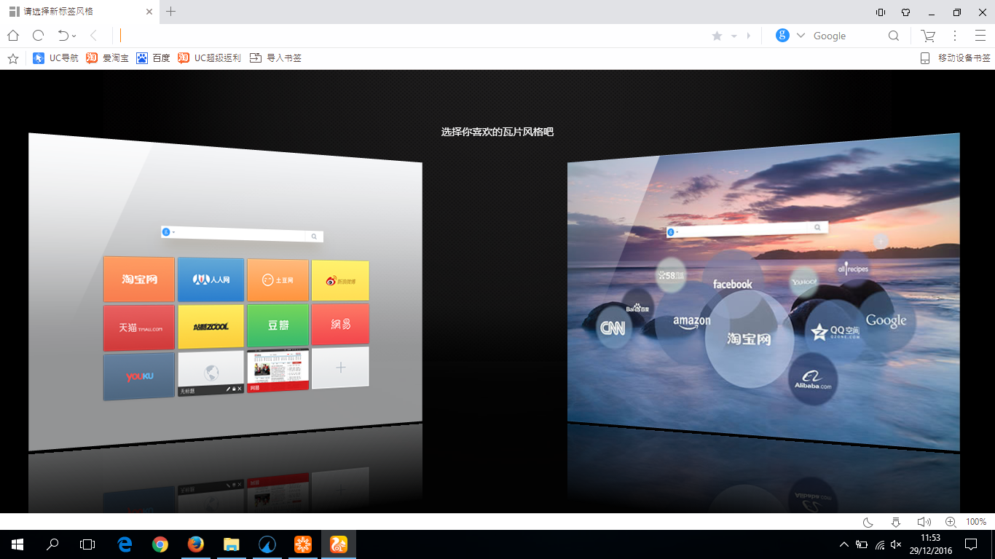Open the vertical three-dot toolbar options

tap(955, 36)
